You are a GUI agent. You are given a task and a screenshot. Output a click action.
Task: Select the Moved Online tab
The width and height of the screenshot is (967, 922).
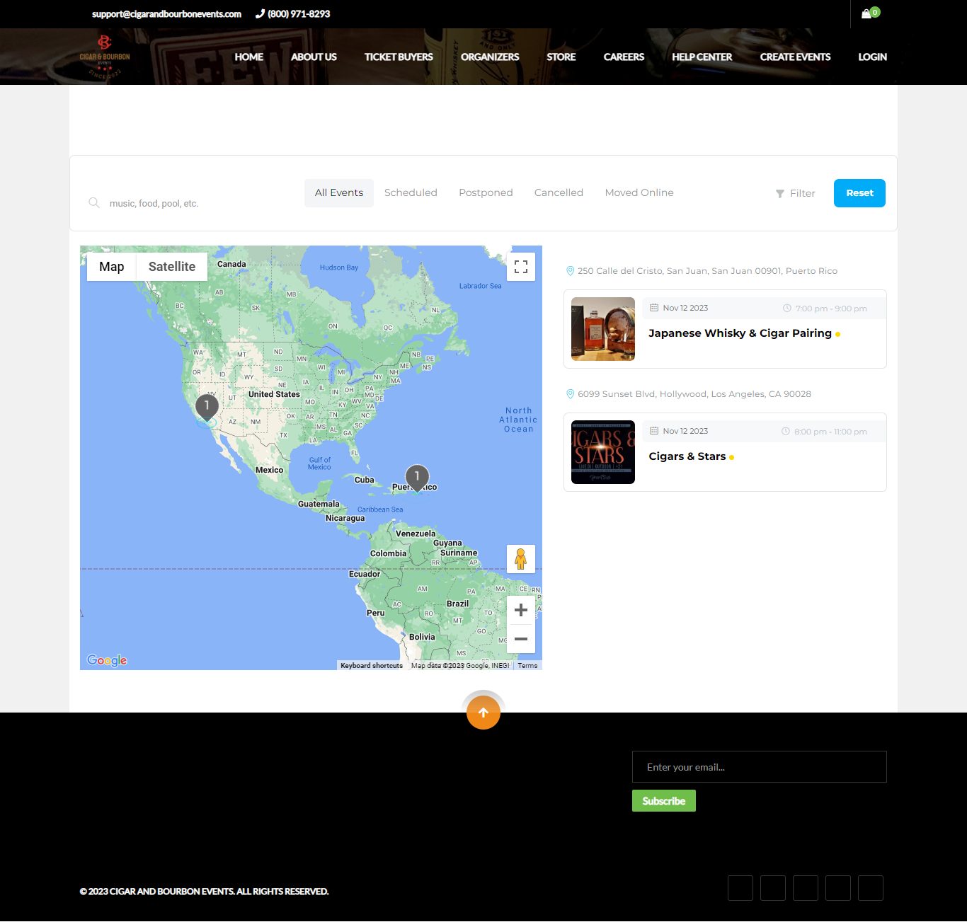(x=639, y=192)
